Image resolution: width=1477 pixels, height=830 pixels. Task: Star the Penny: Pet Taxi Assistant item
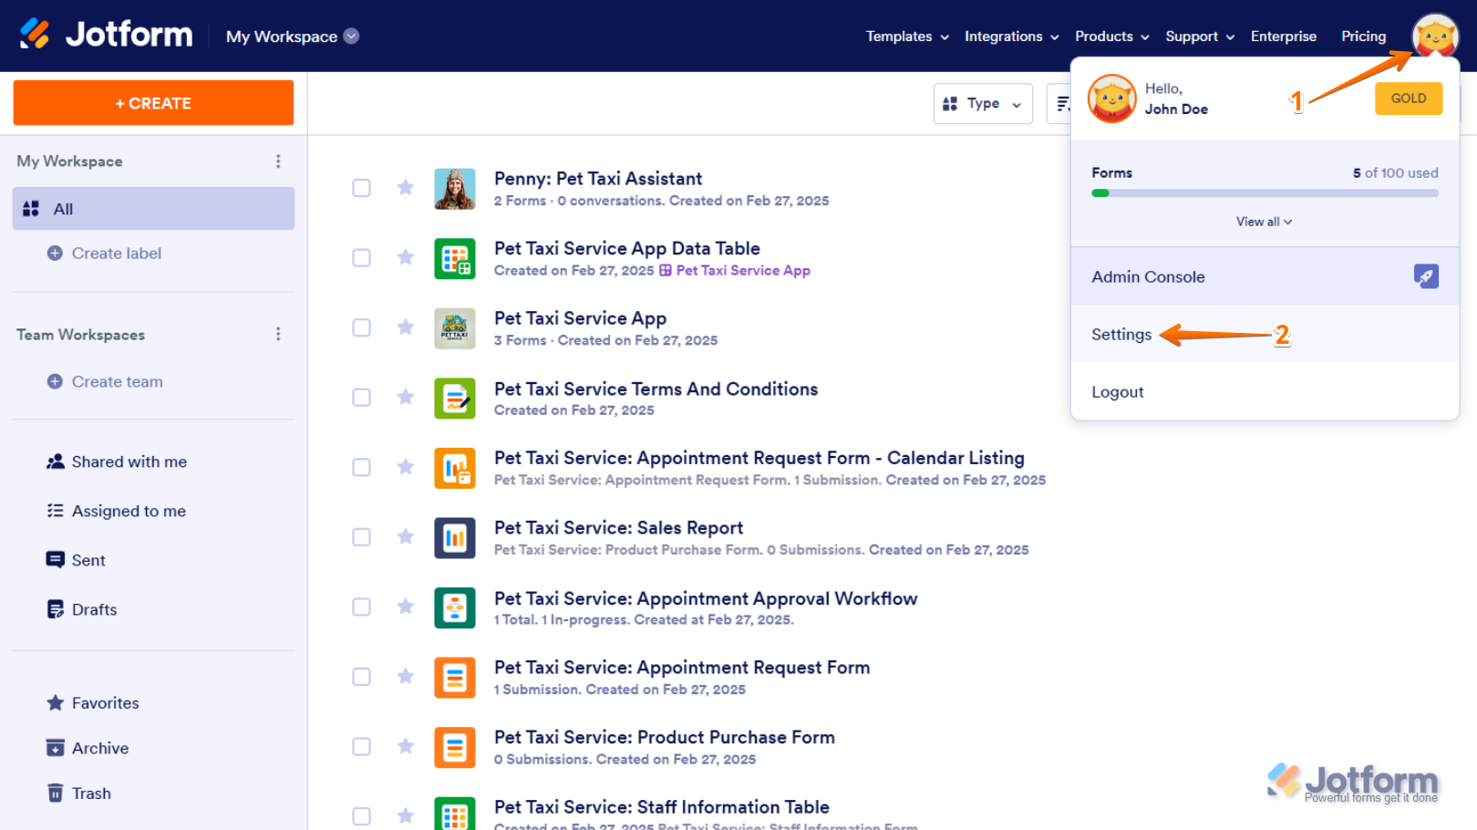406,188
